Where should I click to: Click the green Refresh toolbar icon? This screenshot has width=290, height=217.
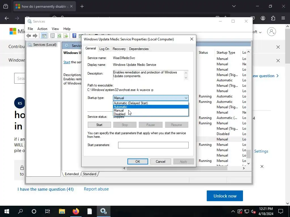pos(59,36)
